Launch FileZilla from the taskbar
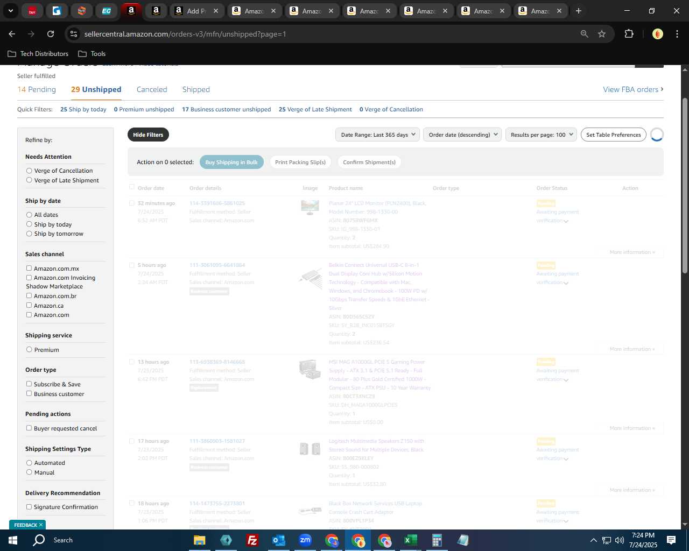 252,540
